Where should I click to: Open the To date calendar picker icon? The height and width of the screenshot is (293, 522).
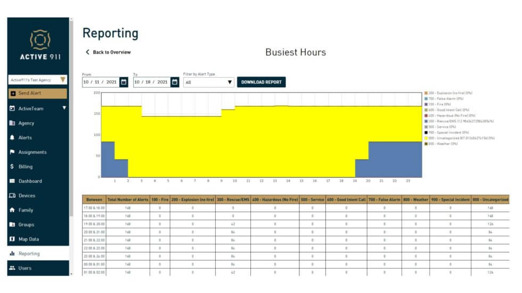175,82
